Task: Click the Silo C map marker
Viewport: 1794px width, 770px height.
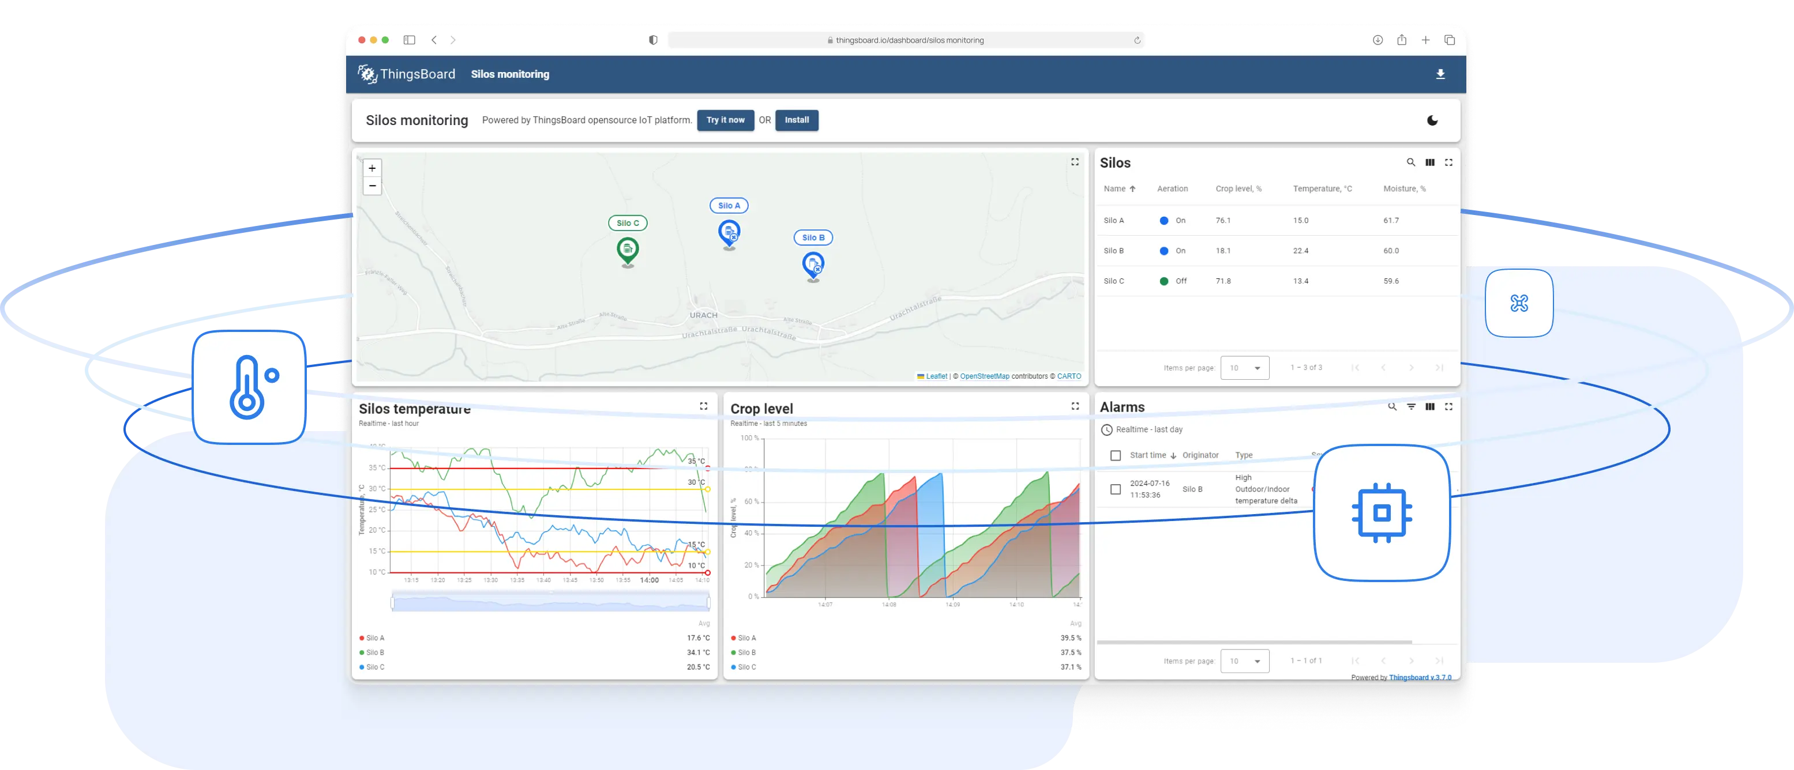Action: tap(628, 250)
